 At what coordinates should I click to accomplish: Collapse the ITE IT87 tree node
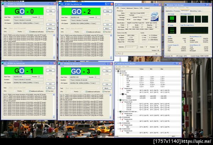pos(118,73)
